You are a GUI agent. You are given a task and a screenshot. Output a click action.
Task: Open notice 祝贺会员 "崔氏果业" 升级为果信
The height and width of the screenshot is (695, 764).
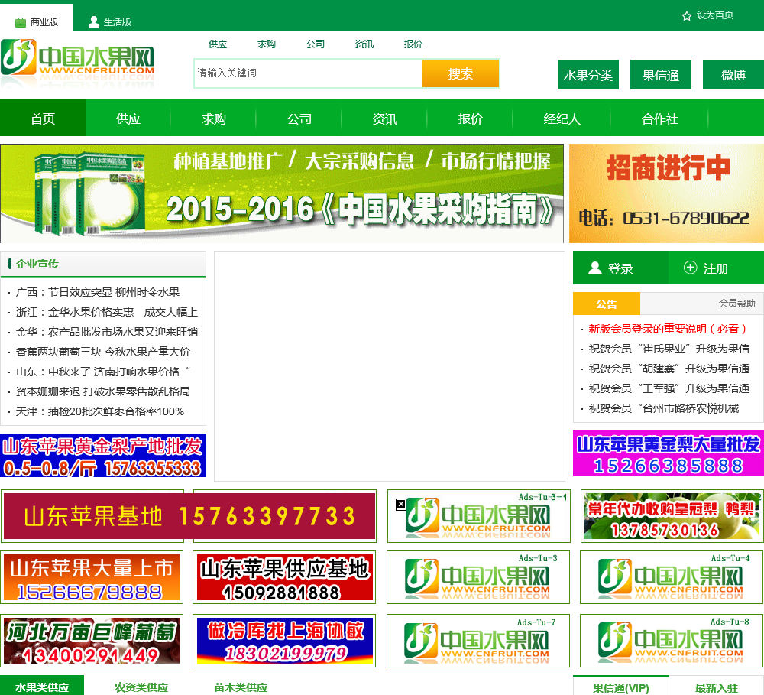(x=669, y=349)
